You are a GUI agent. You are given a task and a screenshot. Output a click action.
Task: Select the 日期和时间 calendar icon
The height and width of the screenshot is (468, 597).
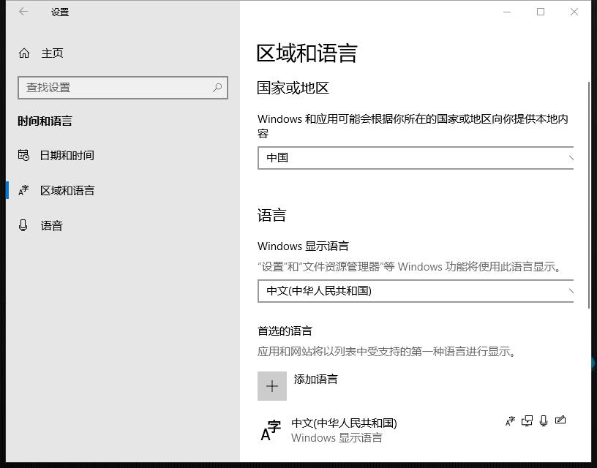(23, 155)
